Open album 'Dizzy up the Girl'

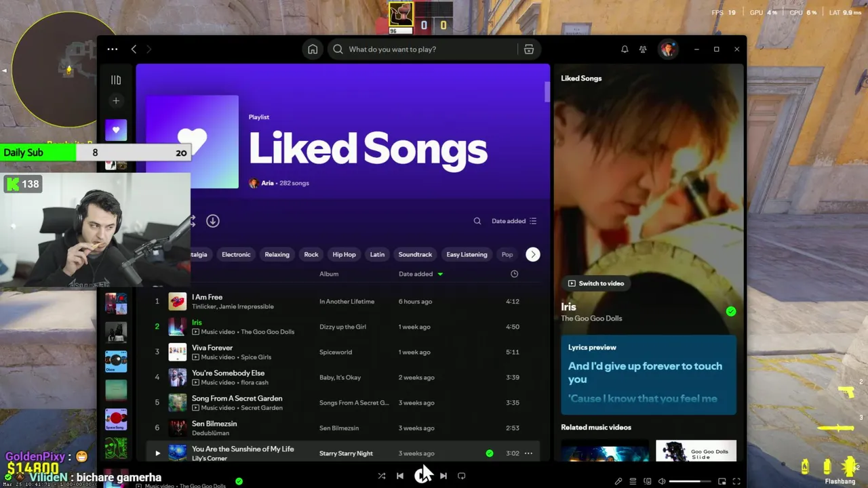[x=342, y=327]
